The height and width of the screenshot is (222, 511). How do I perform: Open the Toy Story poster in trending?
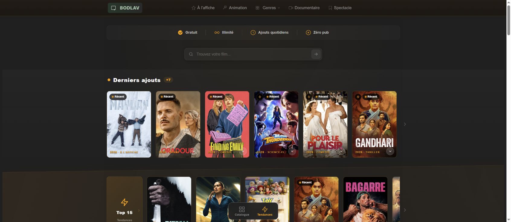coord(267,190)
